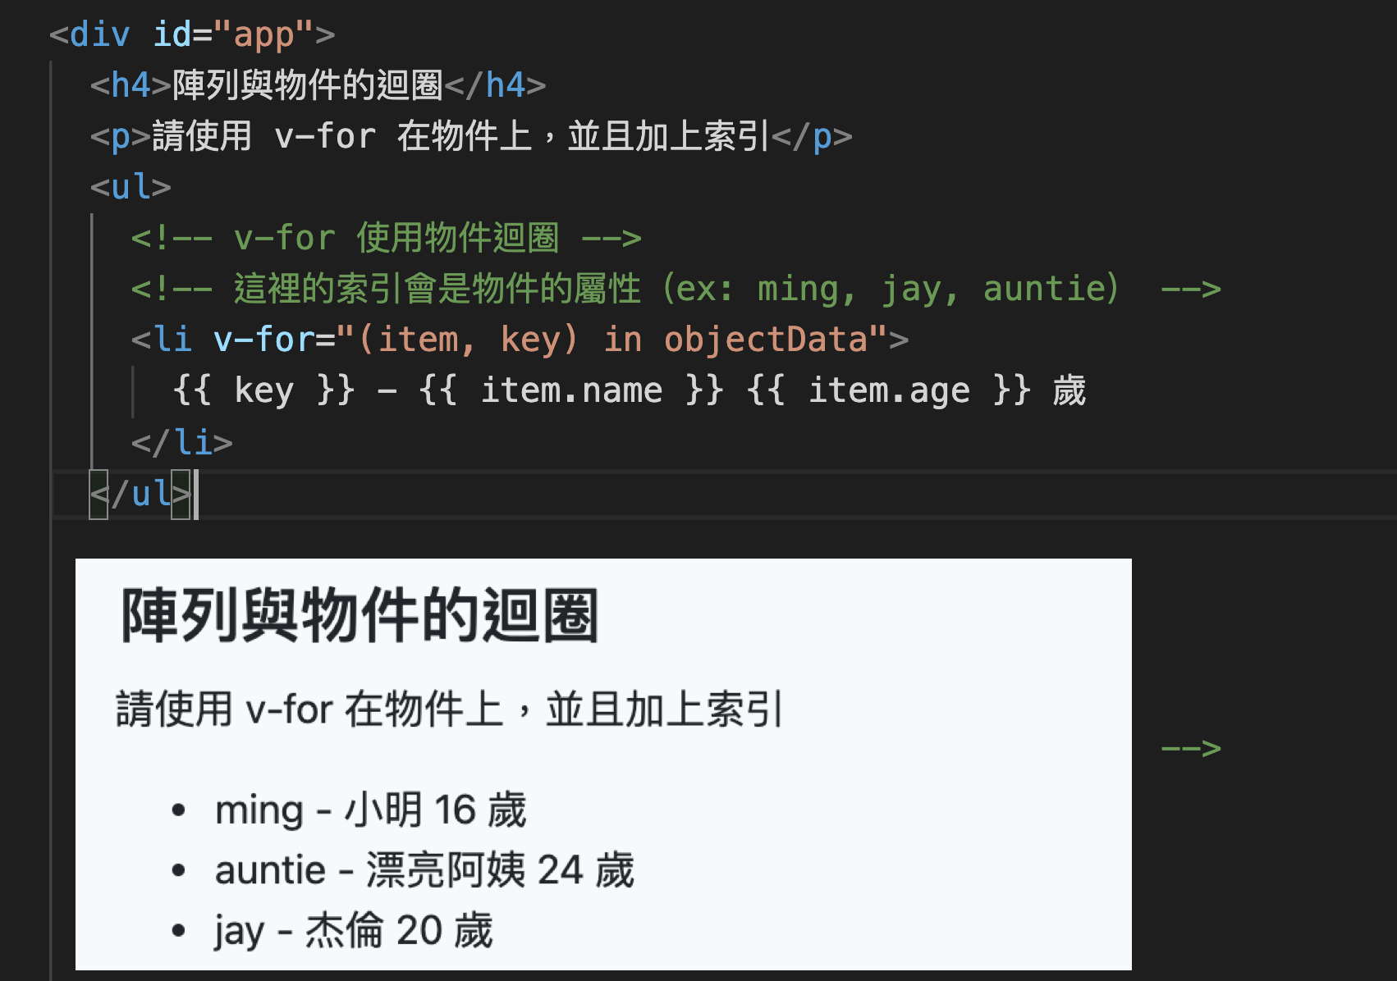Viewport: 1397px width, 981px height.
Task: Click the {{ item.name }} interpolation
Action: click(571, 390)
